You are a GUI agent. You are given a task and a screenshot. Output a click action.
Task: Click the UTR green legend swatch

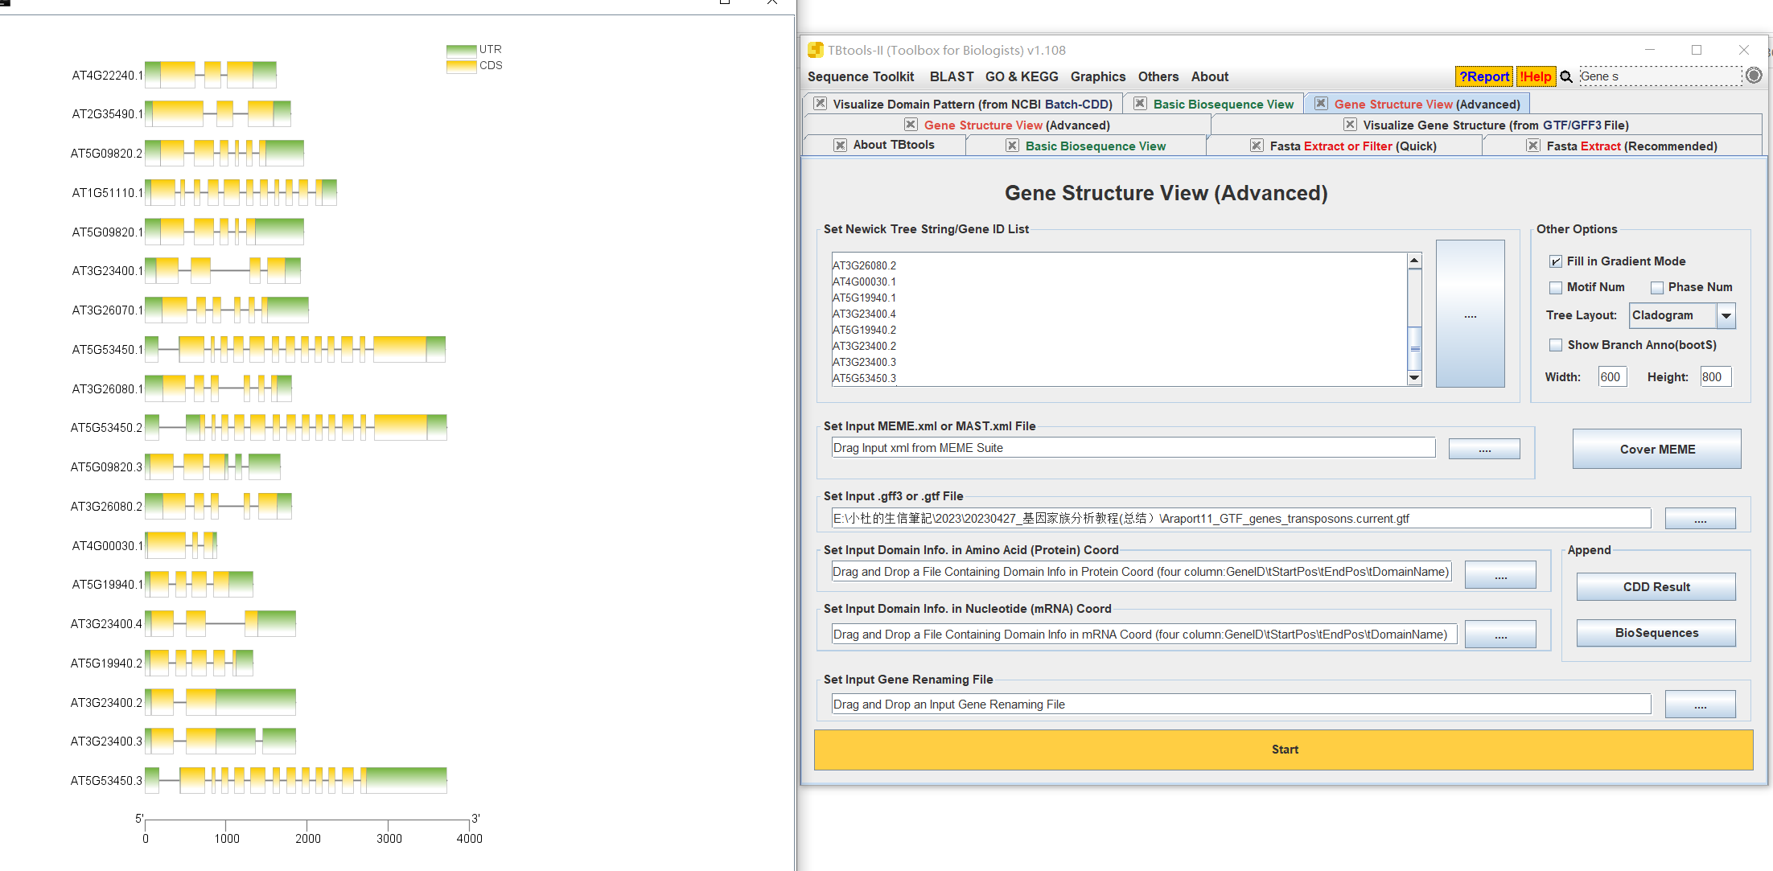pos(461,50)
